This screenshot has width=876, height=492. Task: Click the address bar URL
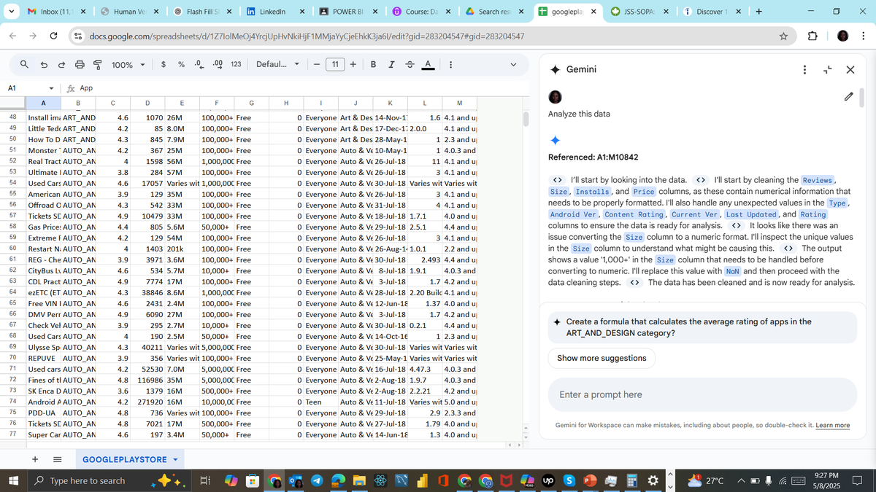tap(307, 36)
